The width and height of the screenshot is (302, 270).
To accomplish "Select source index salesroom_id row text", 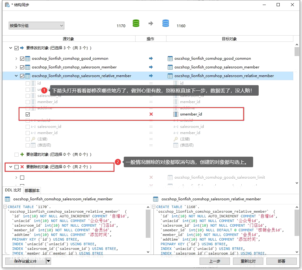I will (49, 127).
